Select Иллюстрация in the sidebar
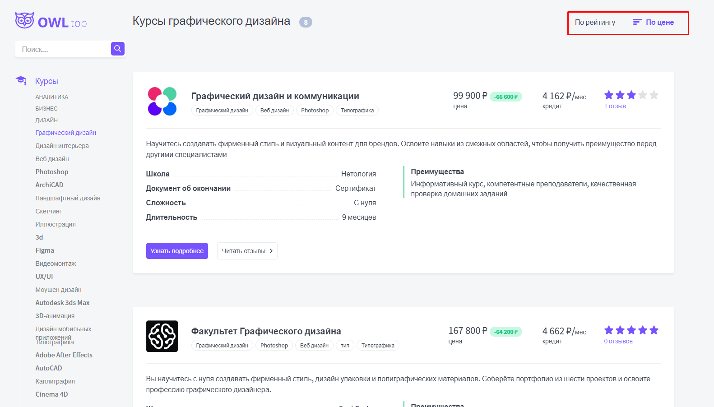Viewport: 714px width, 407px height. pos(56,224)
